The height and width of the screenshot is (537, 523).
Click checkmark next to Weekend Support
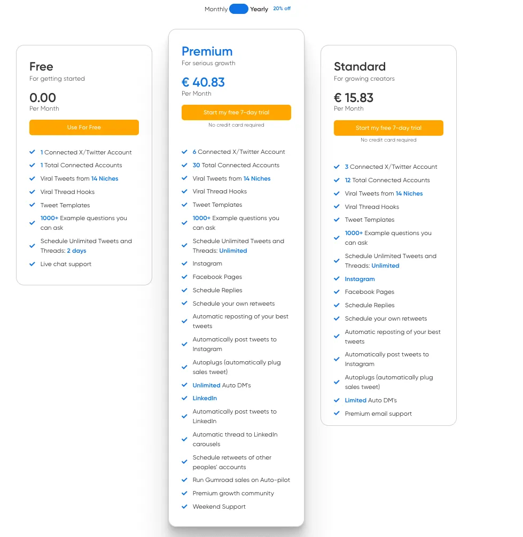[185, 507]
